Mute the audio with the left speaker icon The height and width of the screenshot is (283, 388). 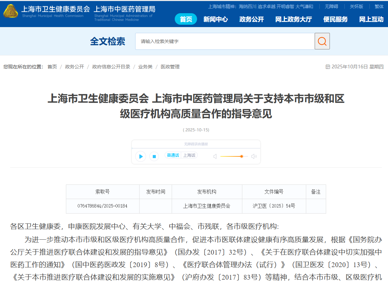pyautogui.click(x=215, y=156)
